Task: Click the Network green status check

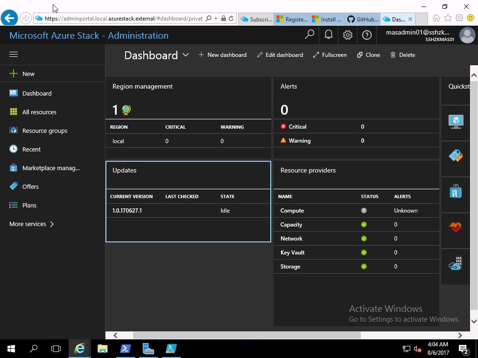Action: click(x=364, y=238)
